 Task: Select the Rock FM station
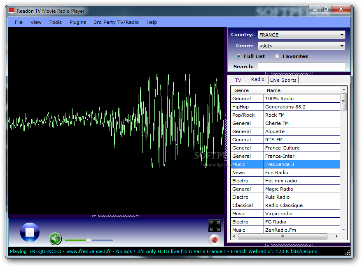[x=285, y=115]
